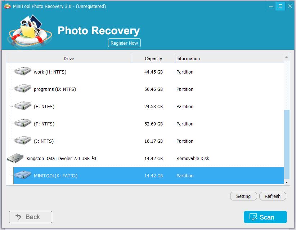This screenshot has width=296, height=230.
Task: Click the drive icon for work (H: NTFS)
Action: click(x=23, y=71)
